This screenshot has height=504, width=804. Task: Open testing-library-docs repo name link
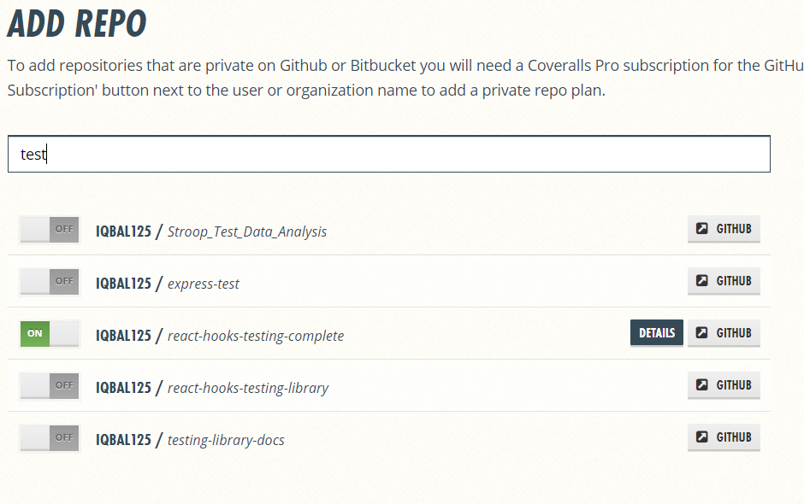point(226,441)
